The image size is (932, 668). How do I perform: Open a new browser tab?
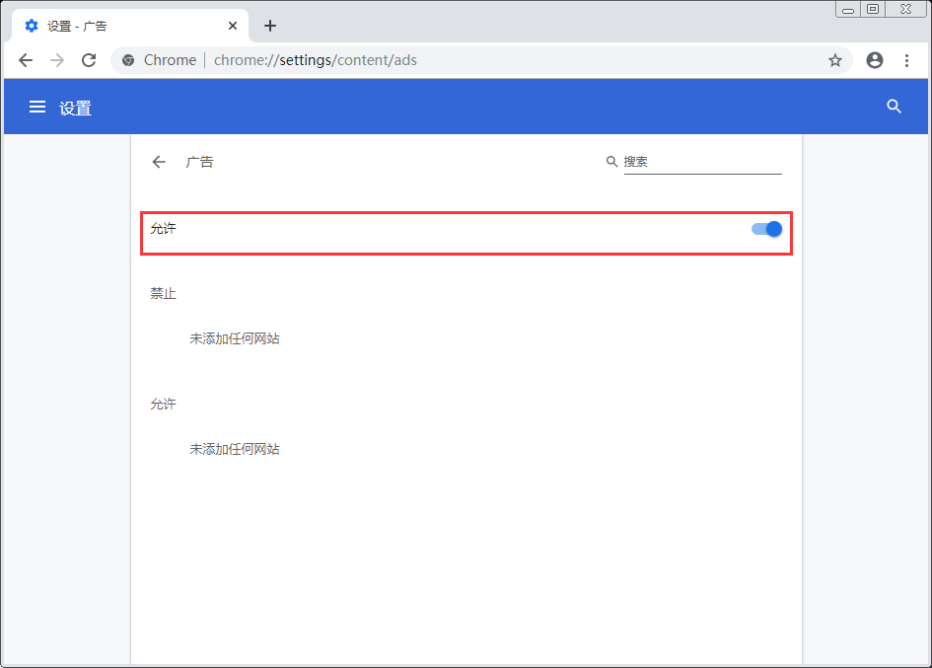tap(269, 26)
